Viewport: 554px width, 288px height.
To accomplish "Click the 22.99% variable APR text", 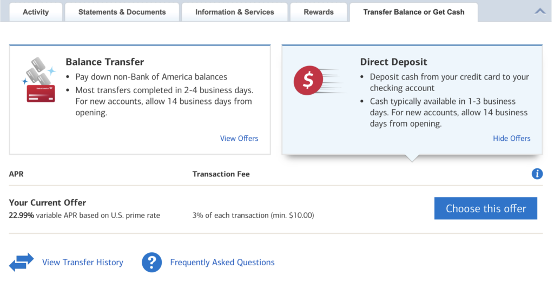I will coord(84,215).
